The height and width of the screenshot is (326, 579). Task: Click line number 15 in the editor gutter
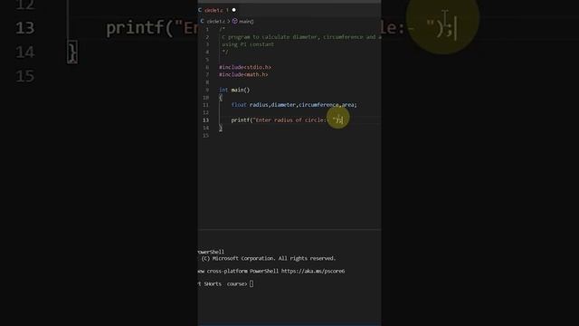pos(205,135)
